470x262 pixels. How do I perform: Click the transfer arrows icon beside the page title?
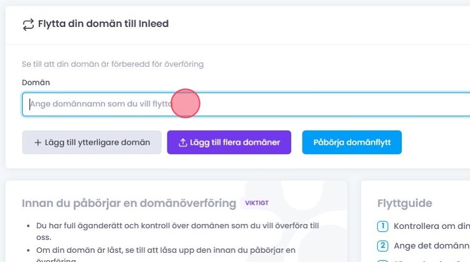click(28, 25)
